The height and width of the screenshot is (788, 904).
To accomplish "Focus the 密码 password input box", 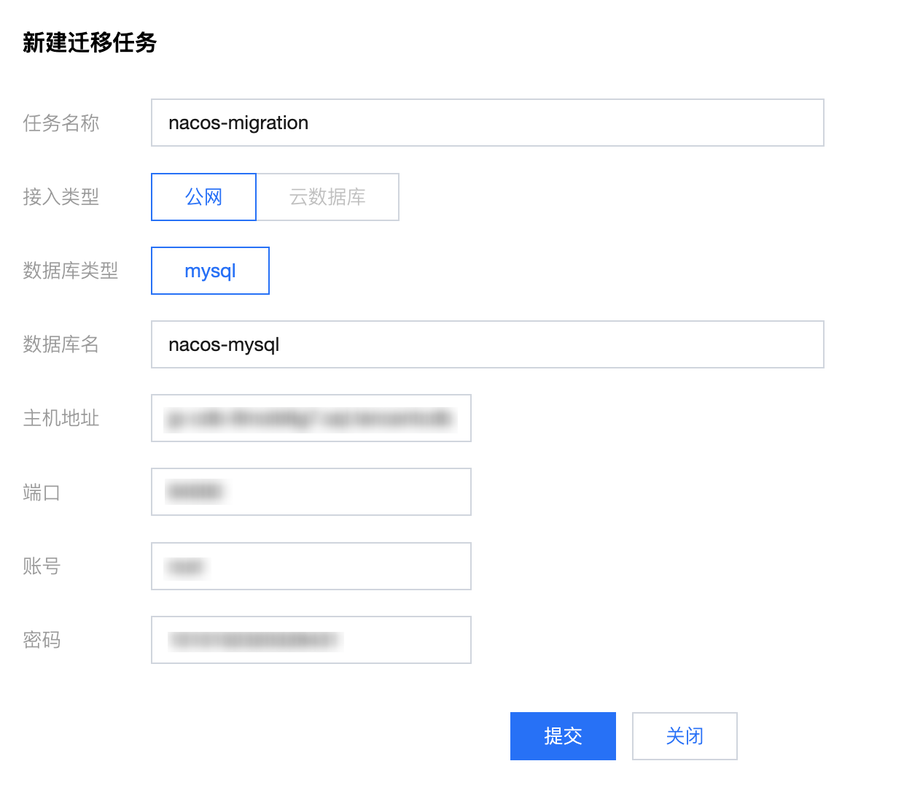I will [311, 640].
